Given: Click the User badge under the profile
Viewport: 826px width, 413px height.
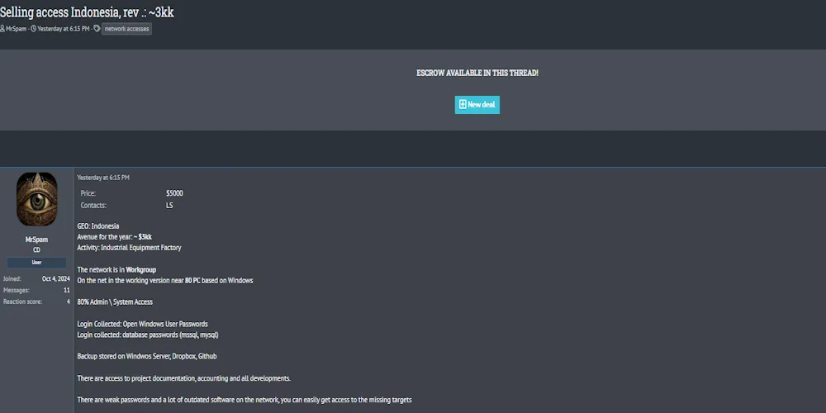Looking at the screenshot, I should [x=36, y=262].
